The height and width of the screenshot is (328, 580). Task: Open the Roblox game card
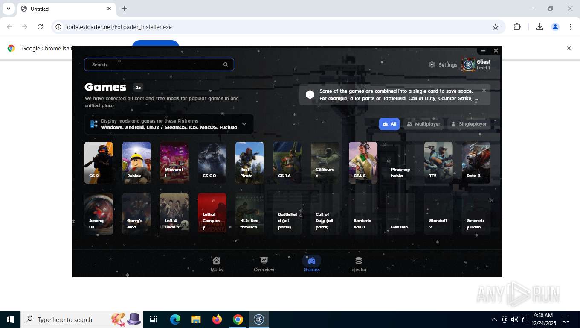(x=136, y=163)
